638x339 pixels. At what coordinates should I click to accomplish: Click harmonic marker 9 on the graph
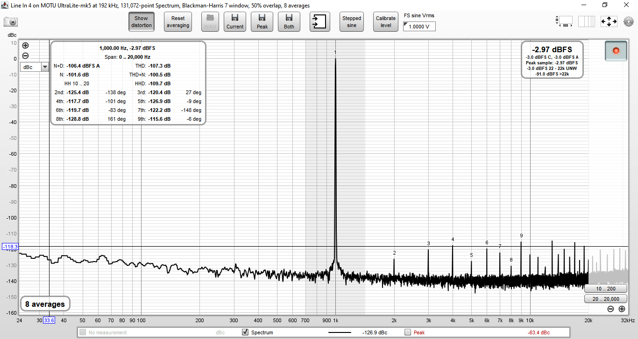[521, 235]
